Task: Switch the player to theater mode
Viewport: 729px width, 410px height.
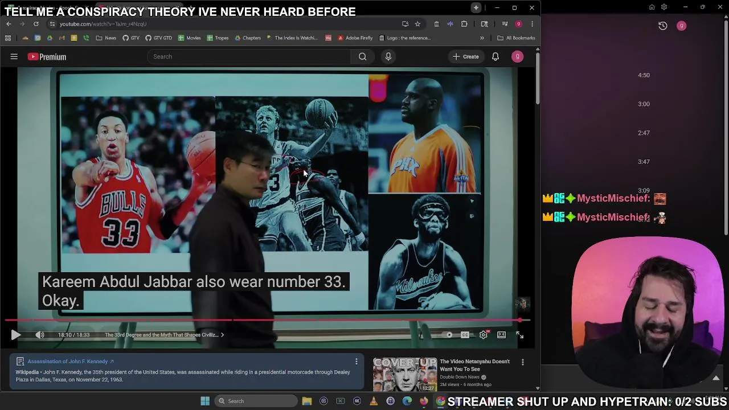Action: (502, 335)
